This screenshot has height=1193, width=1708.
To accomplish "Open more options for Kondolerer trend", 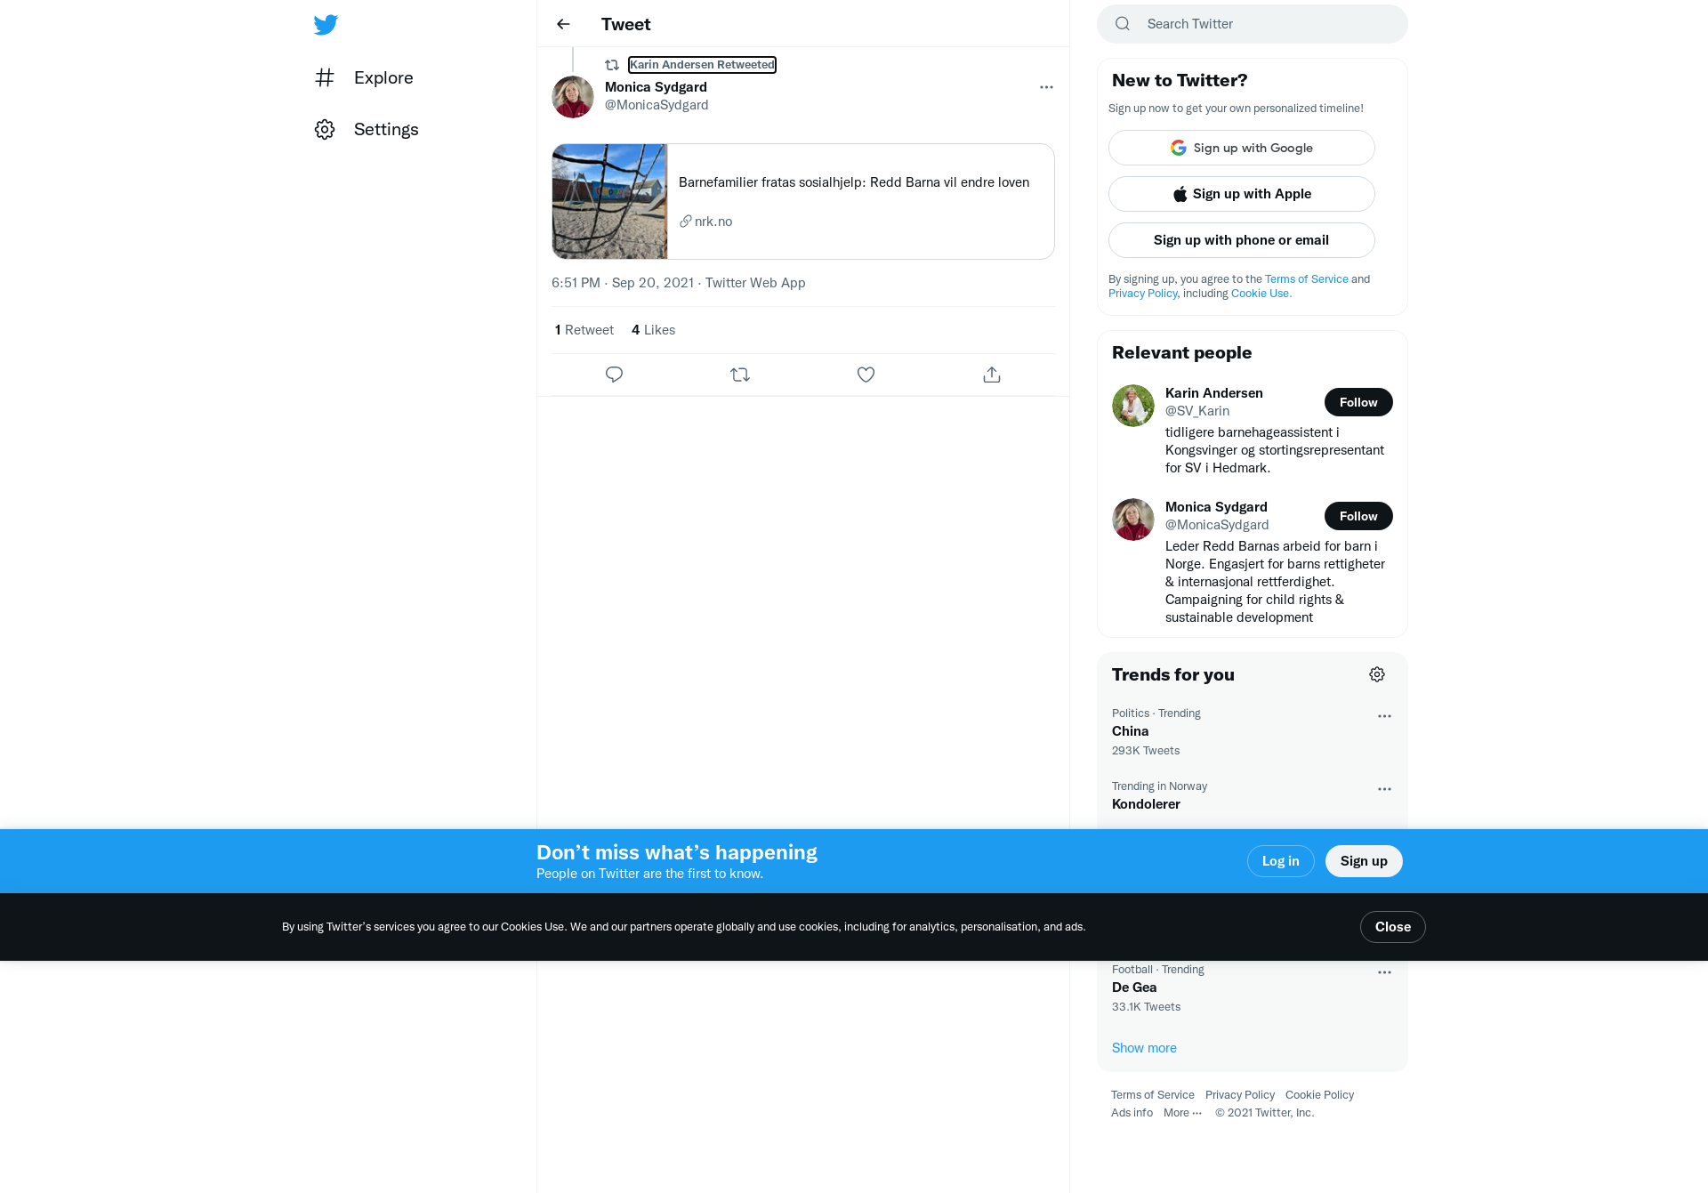I will tap(1384, 789).
